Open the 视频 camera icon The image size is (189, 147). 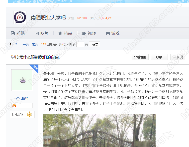pyautogui.click(x=84, y=33)
